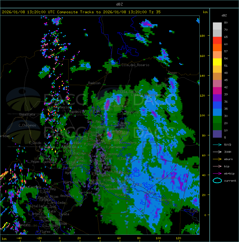Select the 'Ramblon' map label

pos(94,83)
